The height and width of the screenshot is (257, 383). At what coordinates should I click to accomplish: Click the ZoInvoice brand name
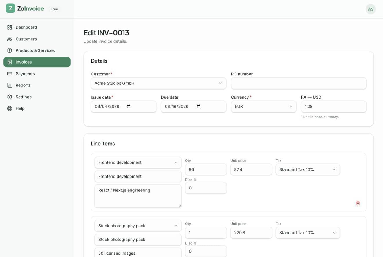30,9
